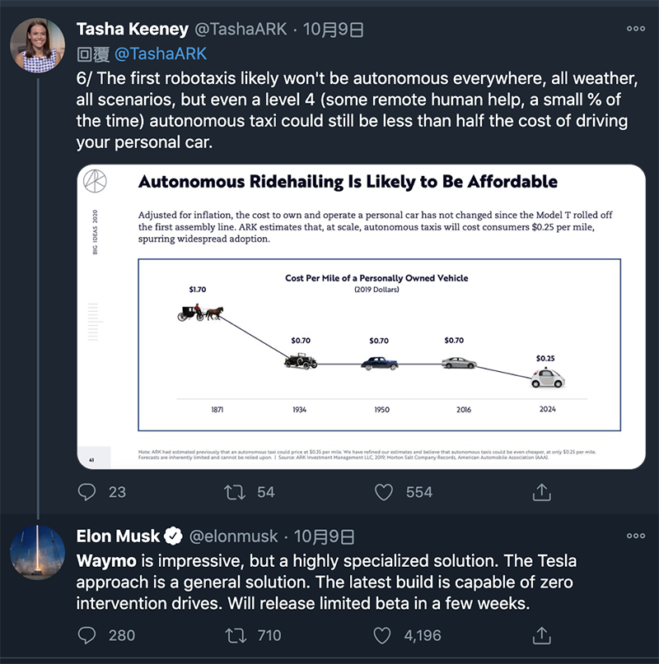The height and width of the screenshot is (664, 659).
Task: Open the bold Waymo keyword in Elon's tweet
Action: pyautogui.click(x=106, y=560)
